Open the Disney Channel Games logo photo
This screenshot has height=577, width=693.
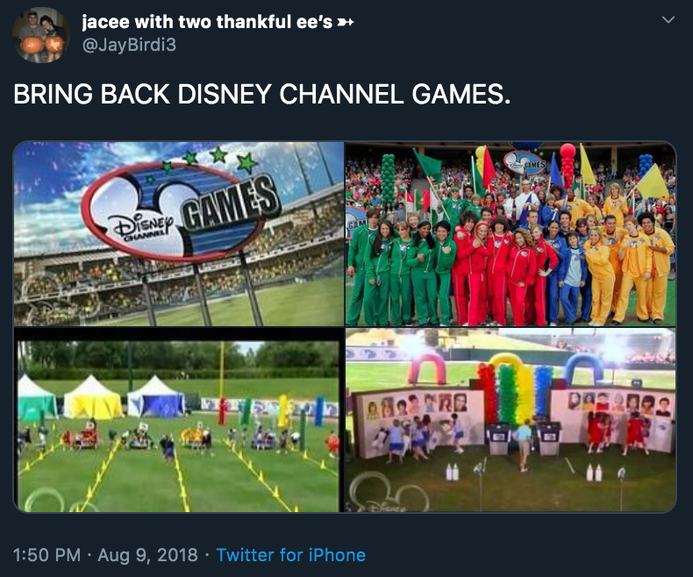(x=179, y=234)
